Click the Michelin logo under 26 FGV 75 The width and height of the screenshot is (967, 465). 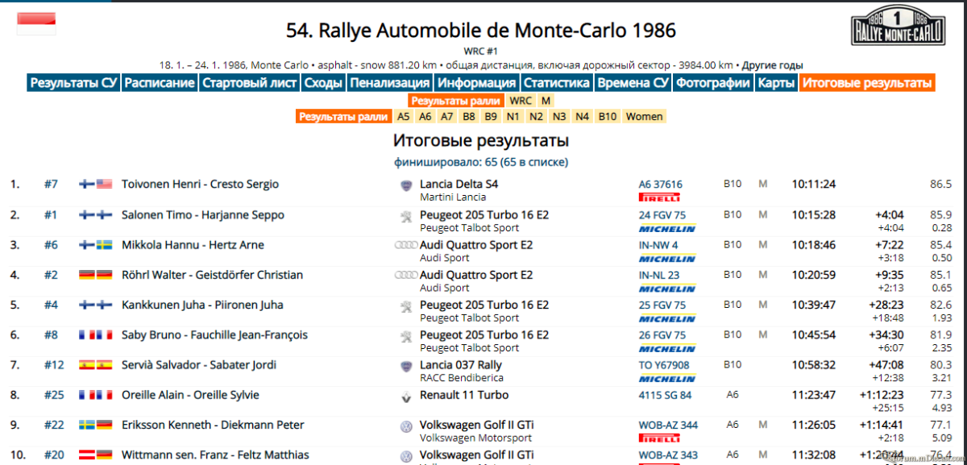667,349
